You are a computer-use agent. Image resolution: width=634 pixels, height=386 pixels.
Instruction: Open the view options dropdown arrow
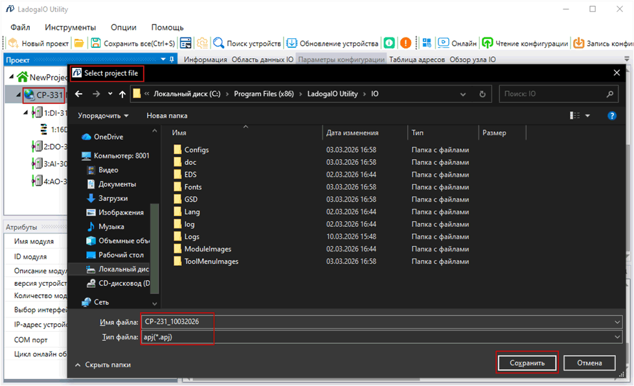pos(587,116)
